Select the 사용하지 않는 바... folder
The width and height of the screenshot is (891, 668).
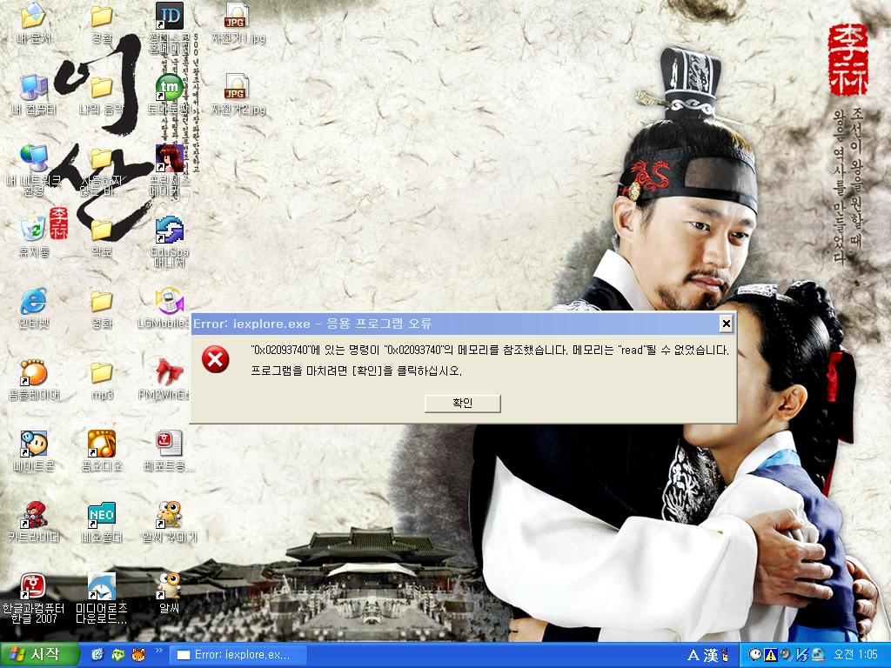coord(102,170)
